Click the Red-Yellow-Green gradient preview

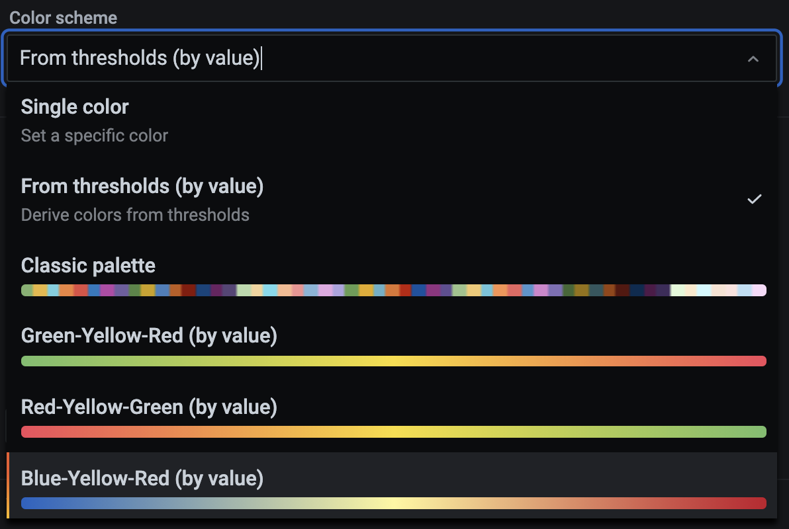[x=394, y=431]
